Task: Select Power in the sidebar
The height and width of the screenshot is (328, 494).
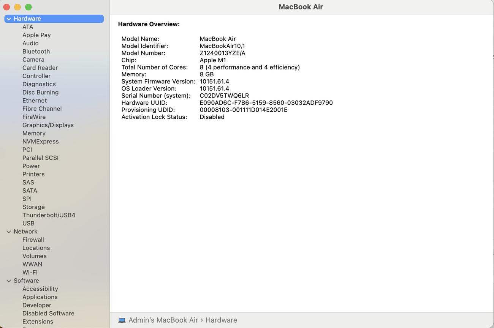Action: [x=31, y=166]
